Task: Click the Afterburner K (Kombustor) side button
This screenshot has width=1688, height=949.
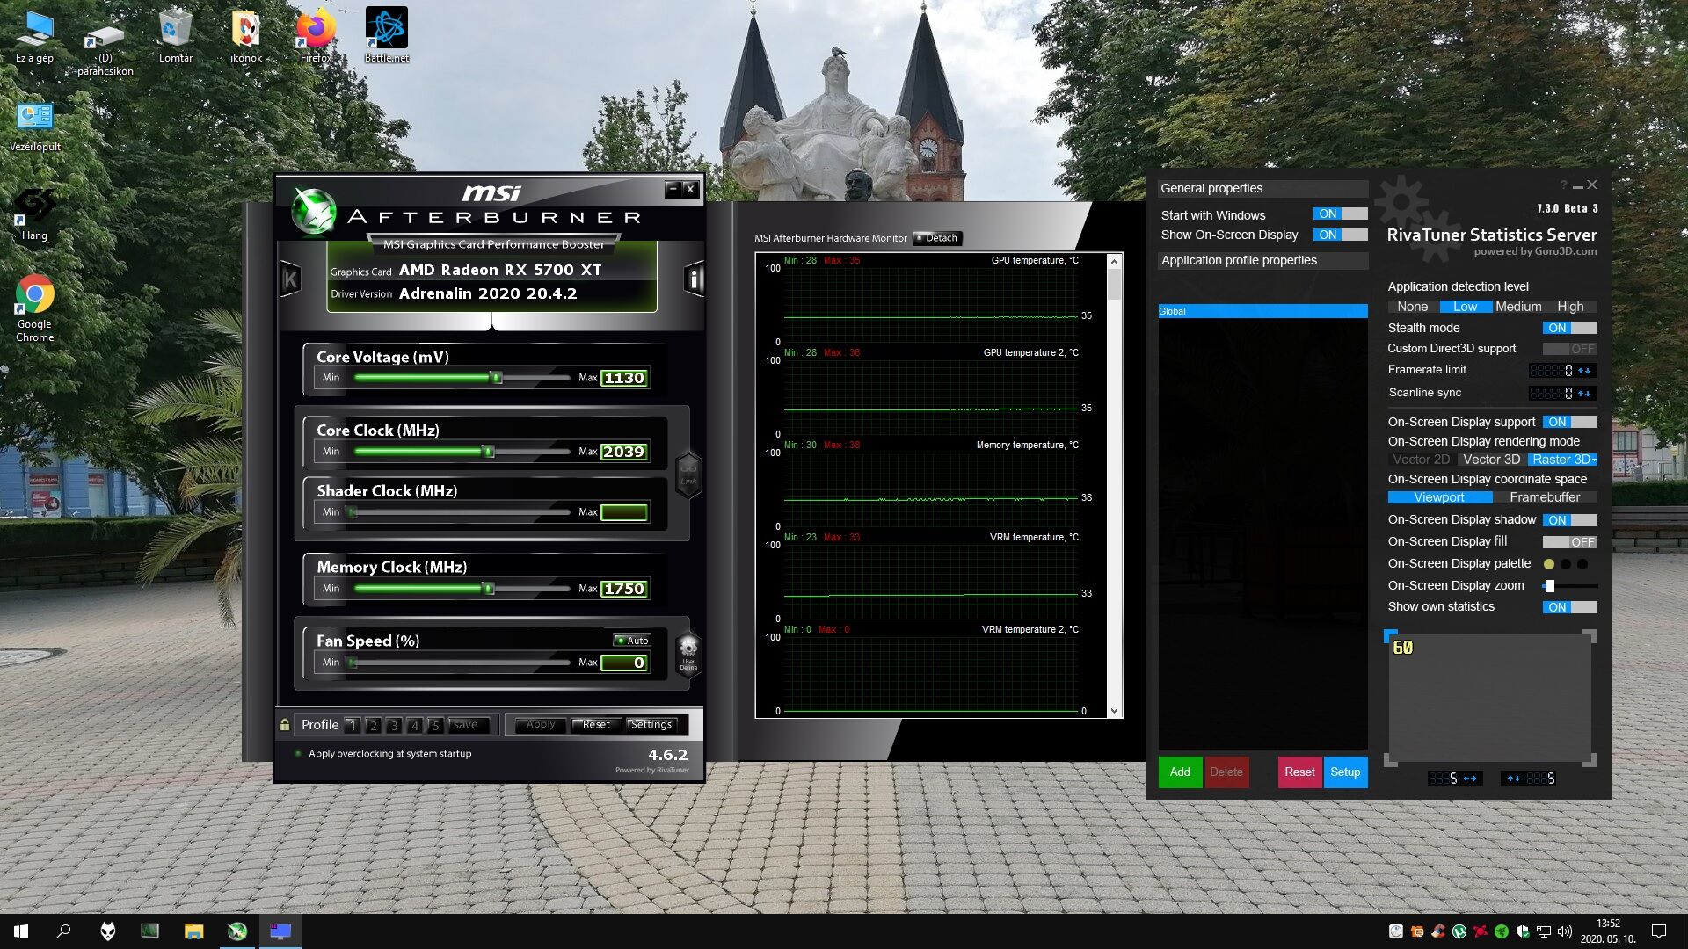Action: 290,279
